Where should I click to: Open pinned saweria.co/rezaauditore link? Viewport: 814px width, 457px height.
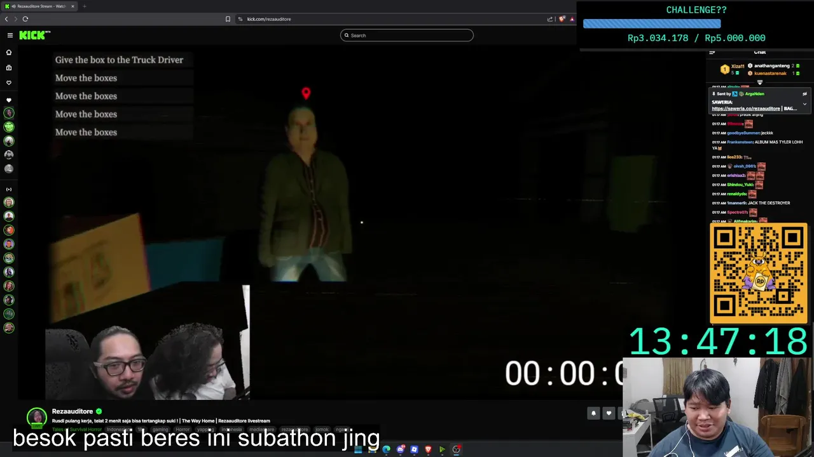[x=746, y=109]
